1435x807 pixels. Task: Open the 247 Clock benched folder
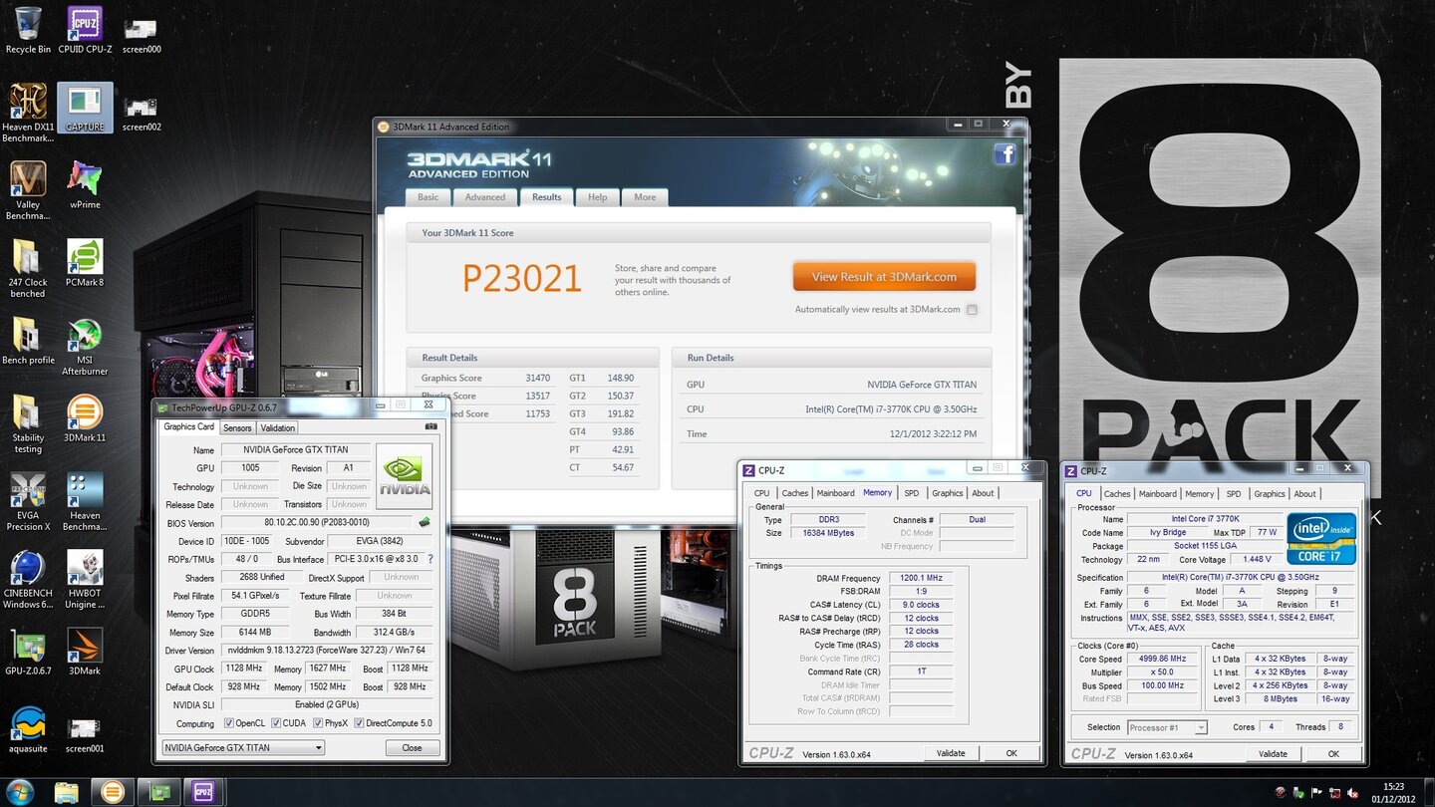[28, 269]
